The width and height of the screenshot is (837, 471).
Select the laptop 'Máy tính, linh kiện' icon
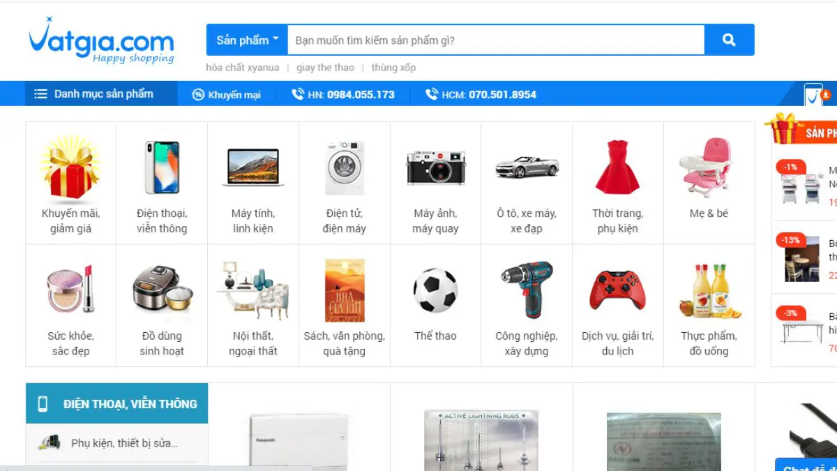[253, 167]
